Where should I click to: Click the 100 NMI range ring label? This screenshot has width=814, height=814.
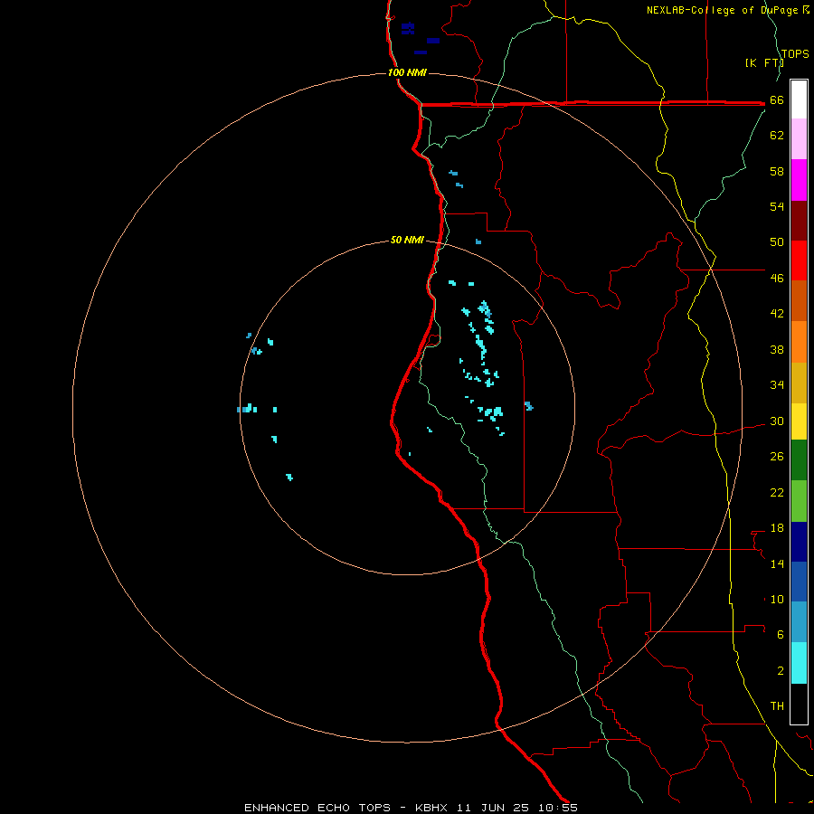[x=407, y=72]
